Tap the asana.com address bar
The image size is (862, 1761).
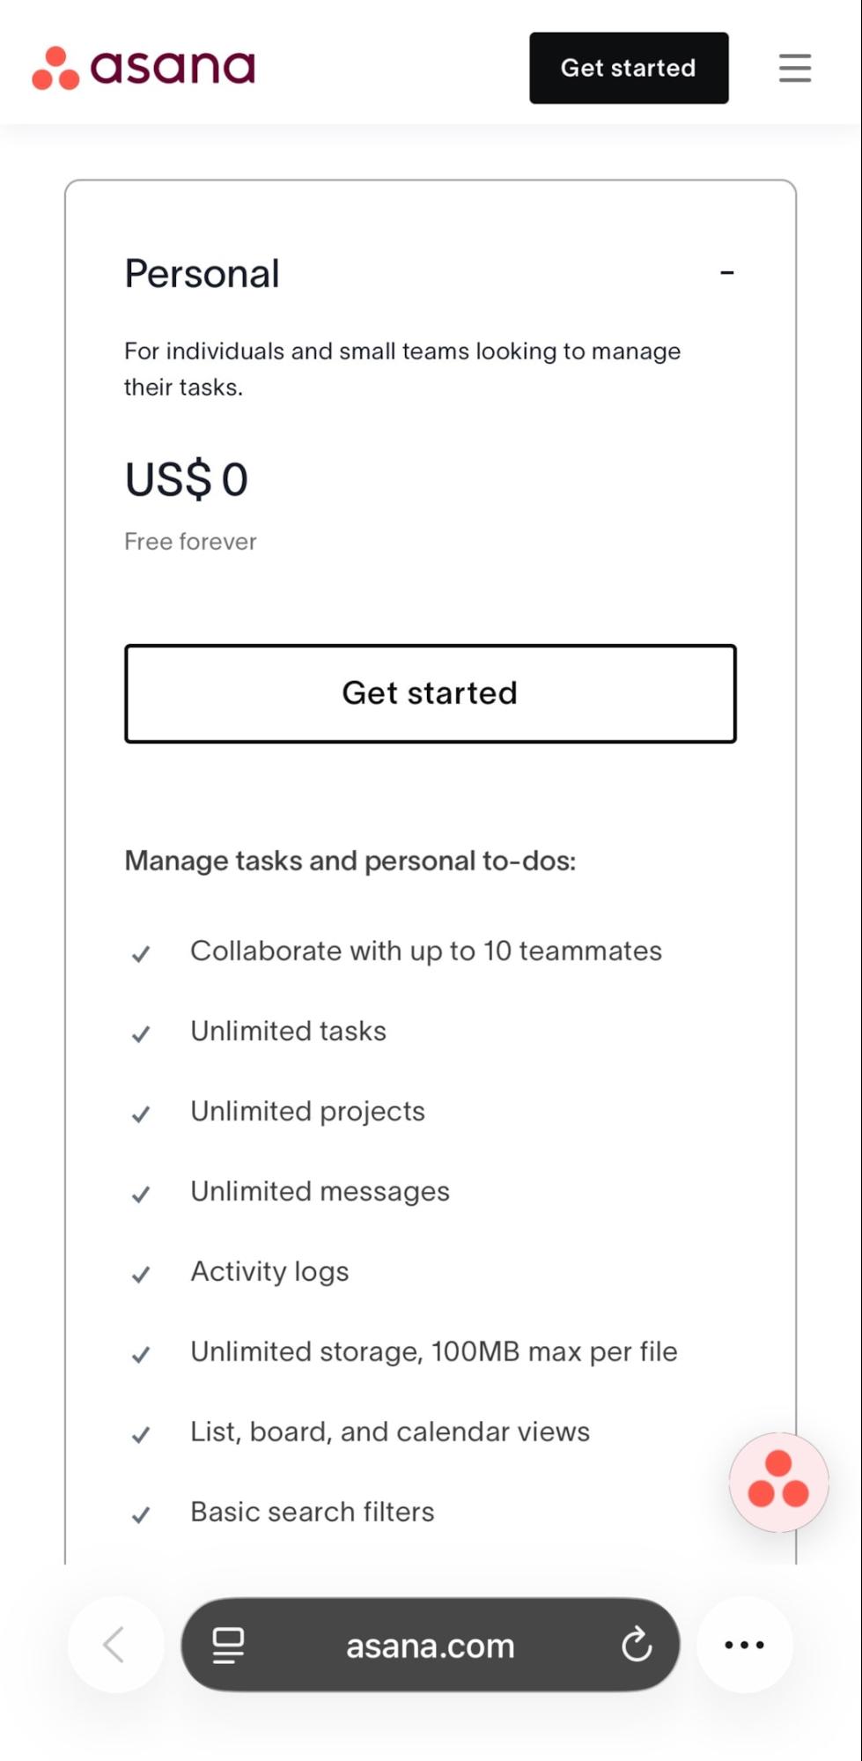(430, 1645)
